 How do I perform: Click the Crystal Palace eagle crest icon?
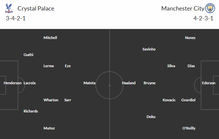[9, 8]
